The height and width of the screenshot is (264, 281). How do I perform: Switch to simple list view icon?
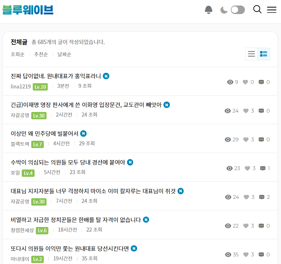(x=251, y=54)
